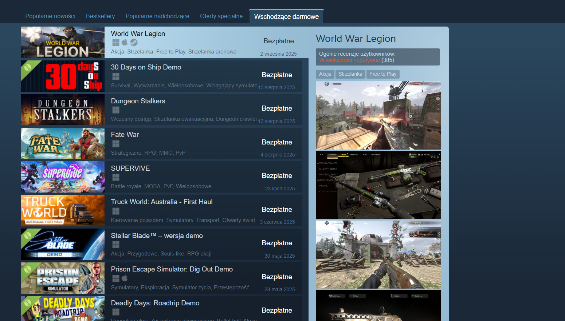The height and width of the screenshot is (321, 565).
Task: Click the Akcja tag button
Action: [325, 74]
